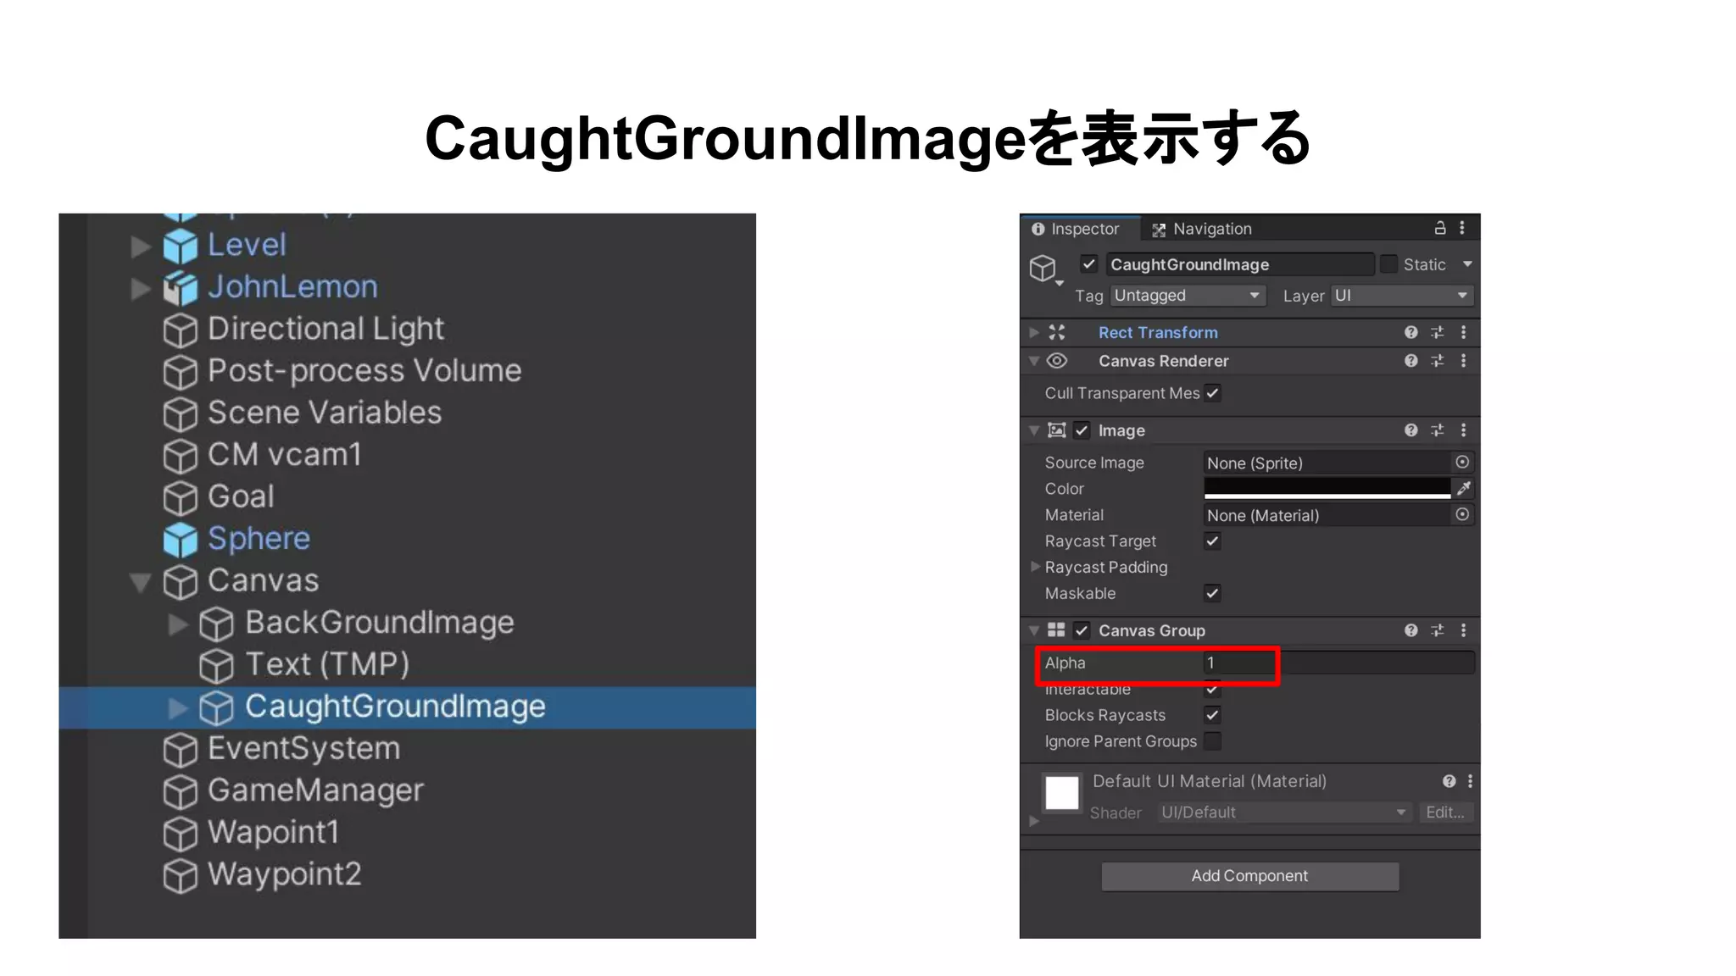The image size is (1736, 976).
Task: Toggle the Canvas Group enabled checkbox
Action: (x=1082, y=630)
